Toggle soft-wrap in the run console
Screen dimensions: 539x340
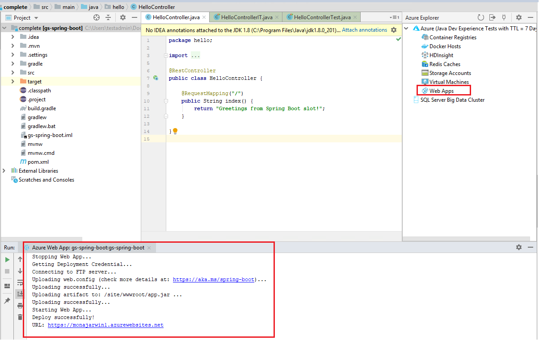click(20, 282)
